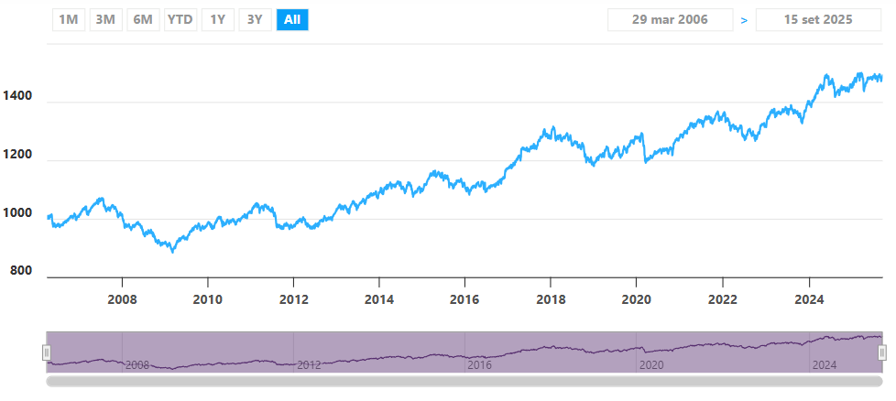Select the 1M range button
896x401 pixels.
pos(68,19)
